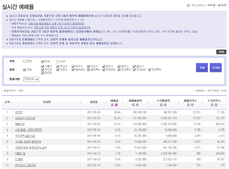Sort 누적매출액 column ascending
This screenshot has width=229, height=169.
pos(161,105)
